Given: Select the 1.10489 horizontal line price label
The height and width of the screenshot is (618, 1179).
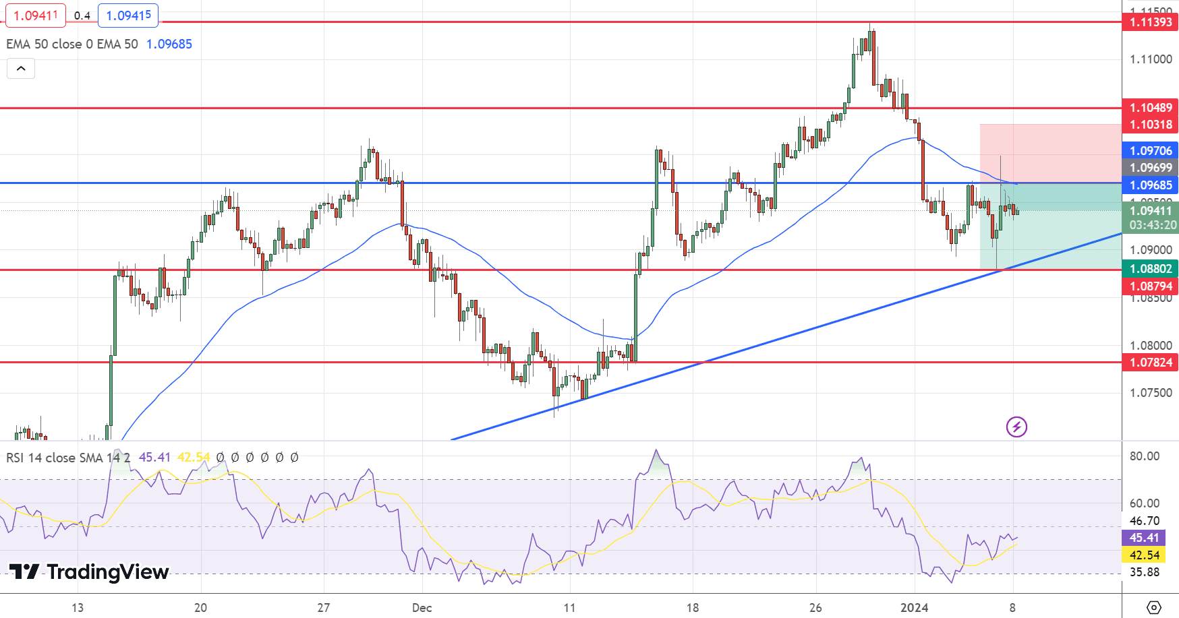Looking at the screenshot, I should tap(1151, 108).
